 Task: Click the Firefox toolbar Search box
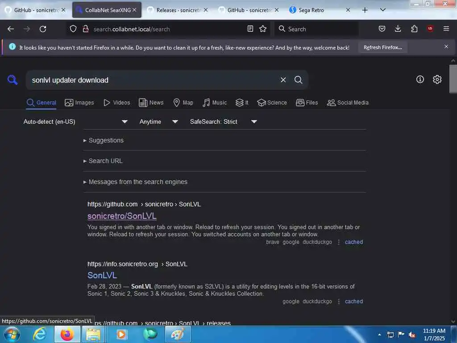point(316,29)
